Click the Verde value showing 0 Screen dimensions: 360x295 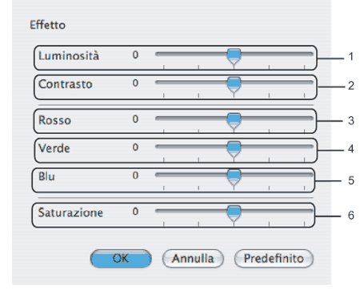click(x=135, y=147)
